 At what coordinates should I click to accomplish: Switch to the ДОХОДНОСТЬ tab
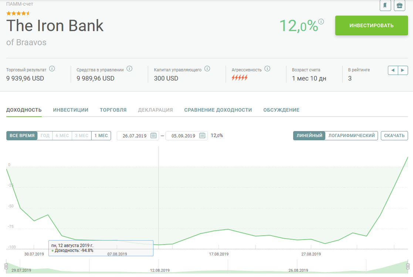[24, 110]
